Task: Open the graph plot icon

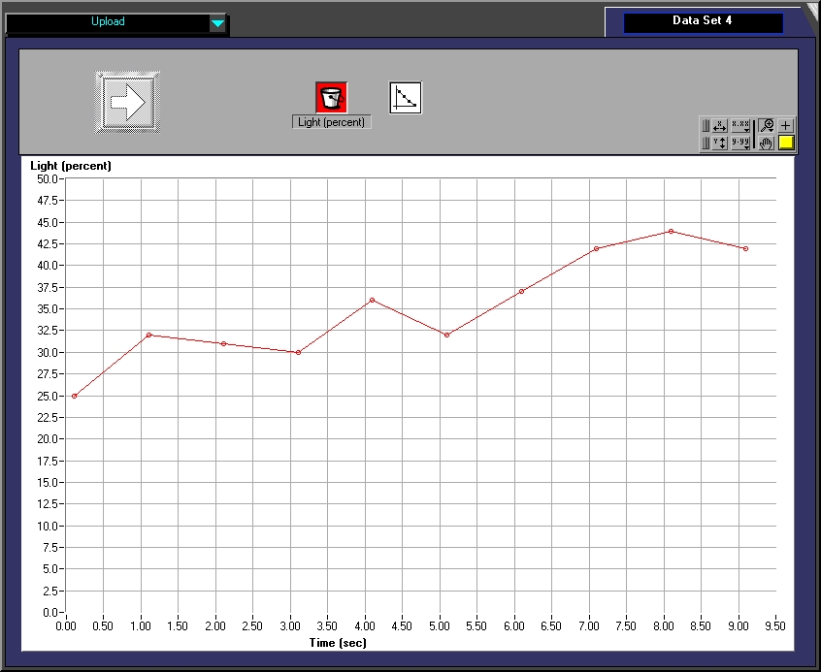Action: (406, 97)
